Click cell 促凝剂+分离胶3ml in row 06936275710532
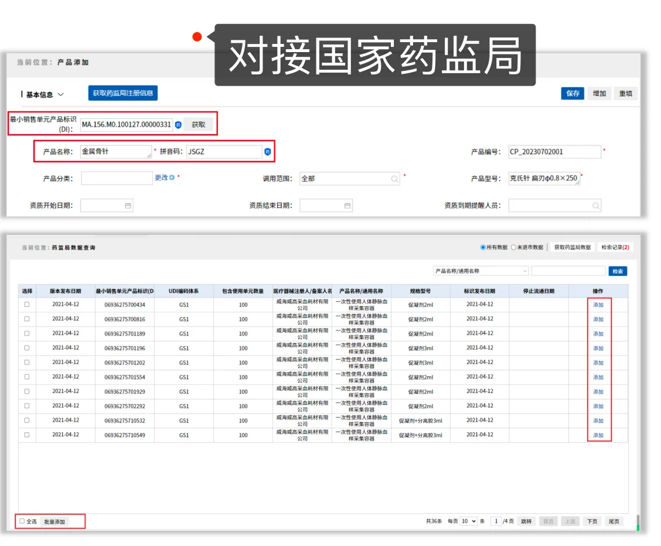 (x=420, y=421)
